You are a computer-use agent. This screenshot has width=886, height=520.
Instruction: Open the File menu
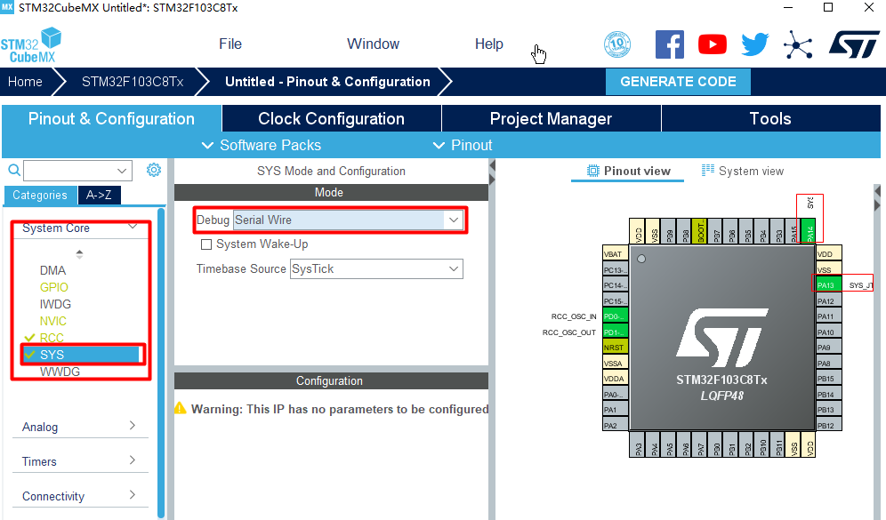tap(230, 44)
